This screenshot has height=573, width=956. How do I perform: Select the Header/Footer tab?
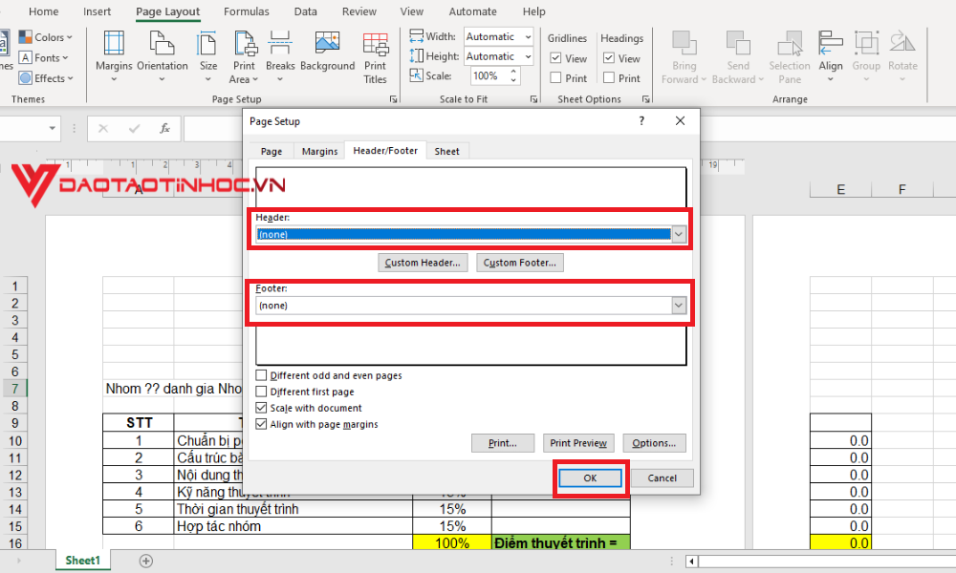(x=385, y=150)
